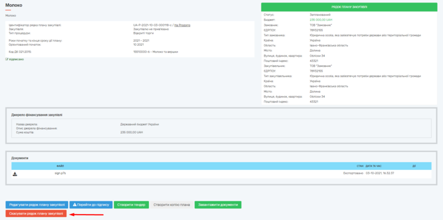Click 'ТОВ "Замовник"' in the 'Замовник' row
This screenshot has height=220, width=443.
click(321, 25)
